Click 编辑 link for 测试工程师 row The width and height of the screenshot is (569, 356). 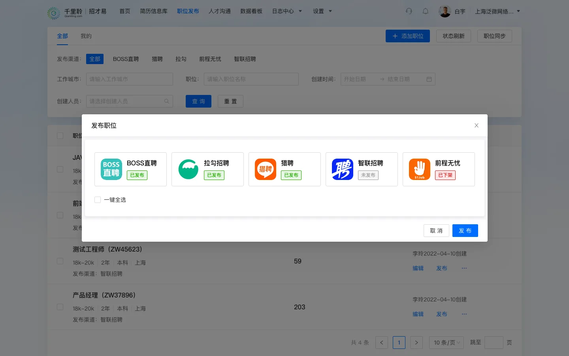coord(418,268)
